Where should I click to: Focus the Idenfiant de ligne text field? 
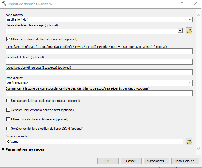(x=99, y=62)
